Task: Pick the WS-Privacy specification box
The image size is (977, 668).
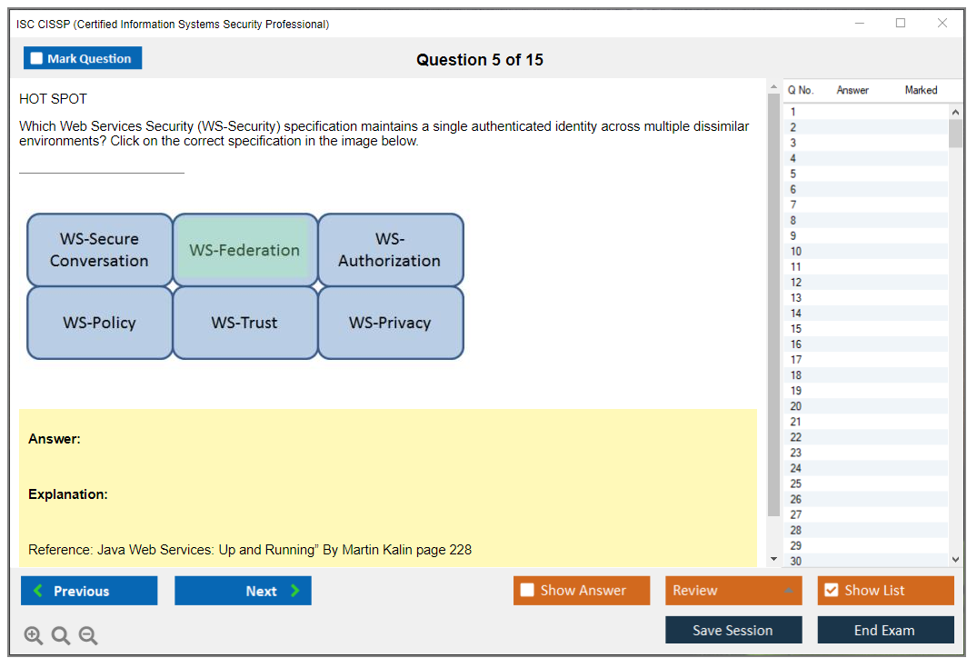Action: [x=390, y=323]
